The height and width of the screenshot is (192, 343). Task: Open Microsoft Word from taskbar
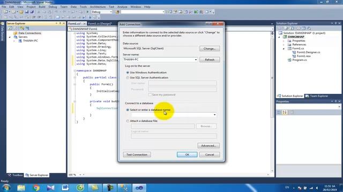coord(65,188)
